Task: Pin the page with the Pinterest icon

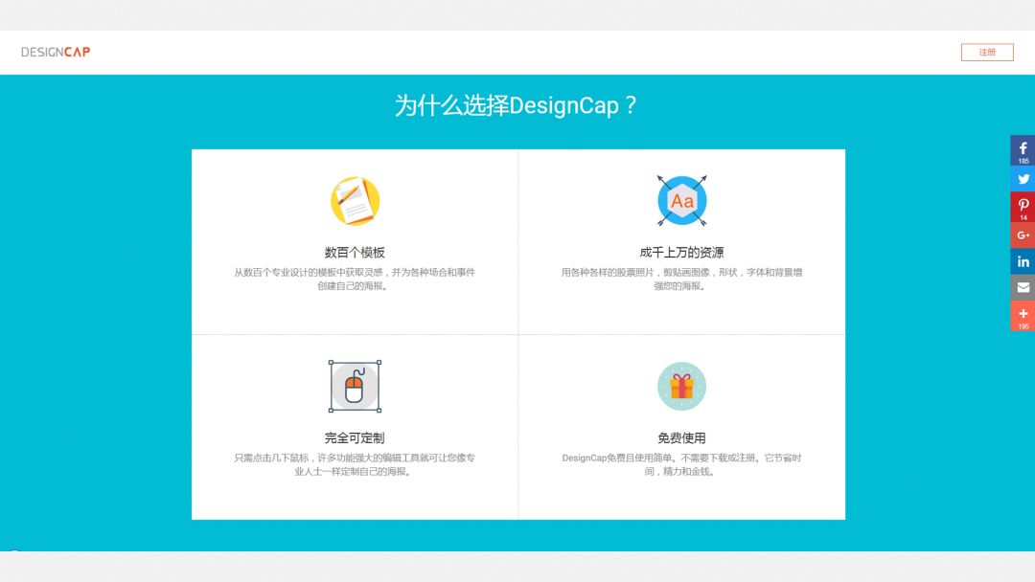Action: click(1023, 207)
